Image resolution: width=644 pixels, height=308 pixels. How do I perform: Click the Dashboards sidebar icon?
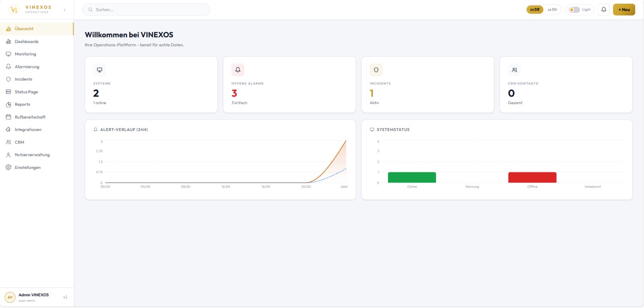(8, 41)
